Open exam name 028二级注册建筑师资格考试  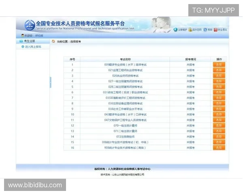(x=125, y=87)
